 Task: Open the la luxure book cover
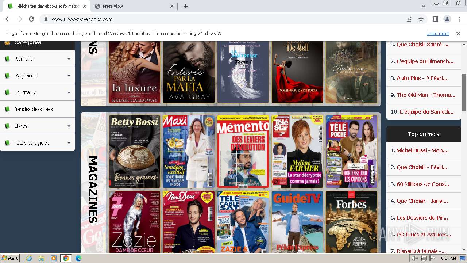point(134,72)
